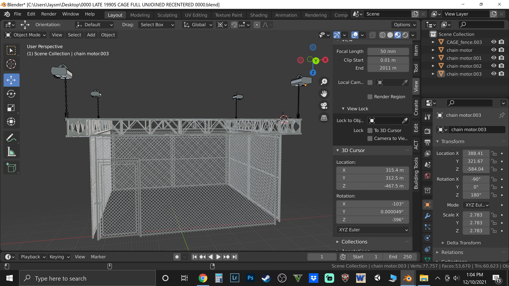This screenshot has width=509, height=286.
Task: Select the Select Box tool in the left toolbar
Action: click(11, 50)
